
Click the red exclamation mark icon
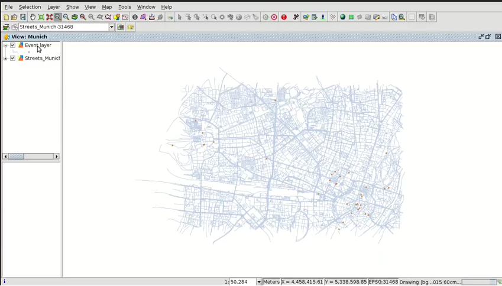click(284, 17)
